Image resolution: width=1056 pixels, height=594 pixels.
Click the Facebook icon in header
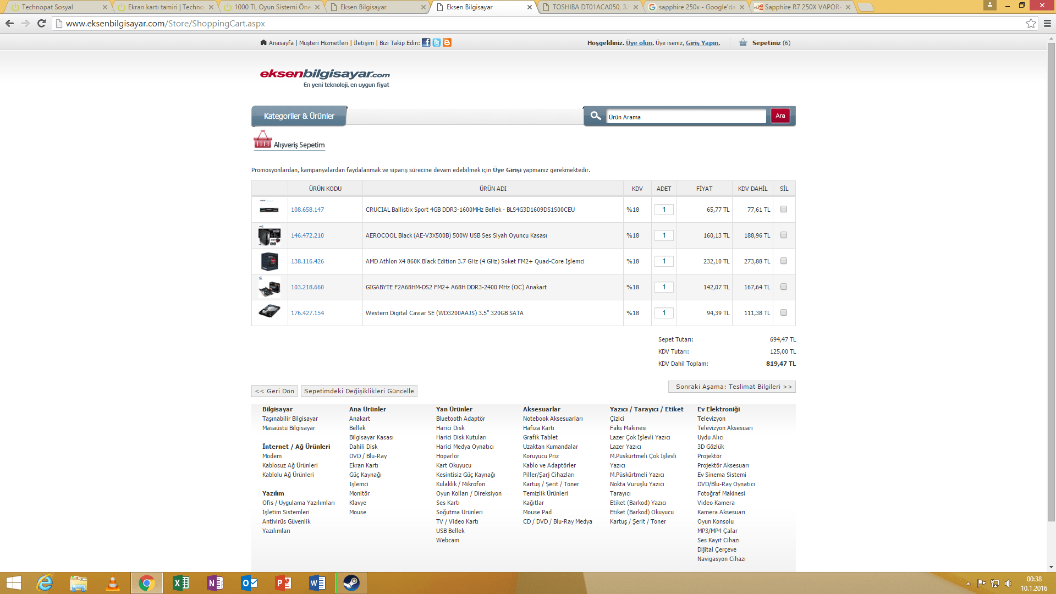point(426,42)
